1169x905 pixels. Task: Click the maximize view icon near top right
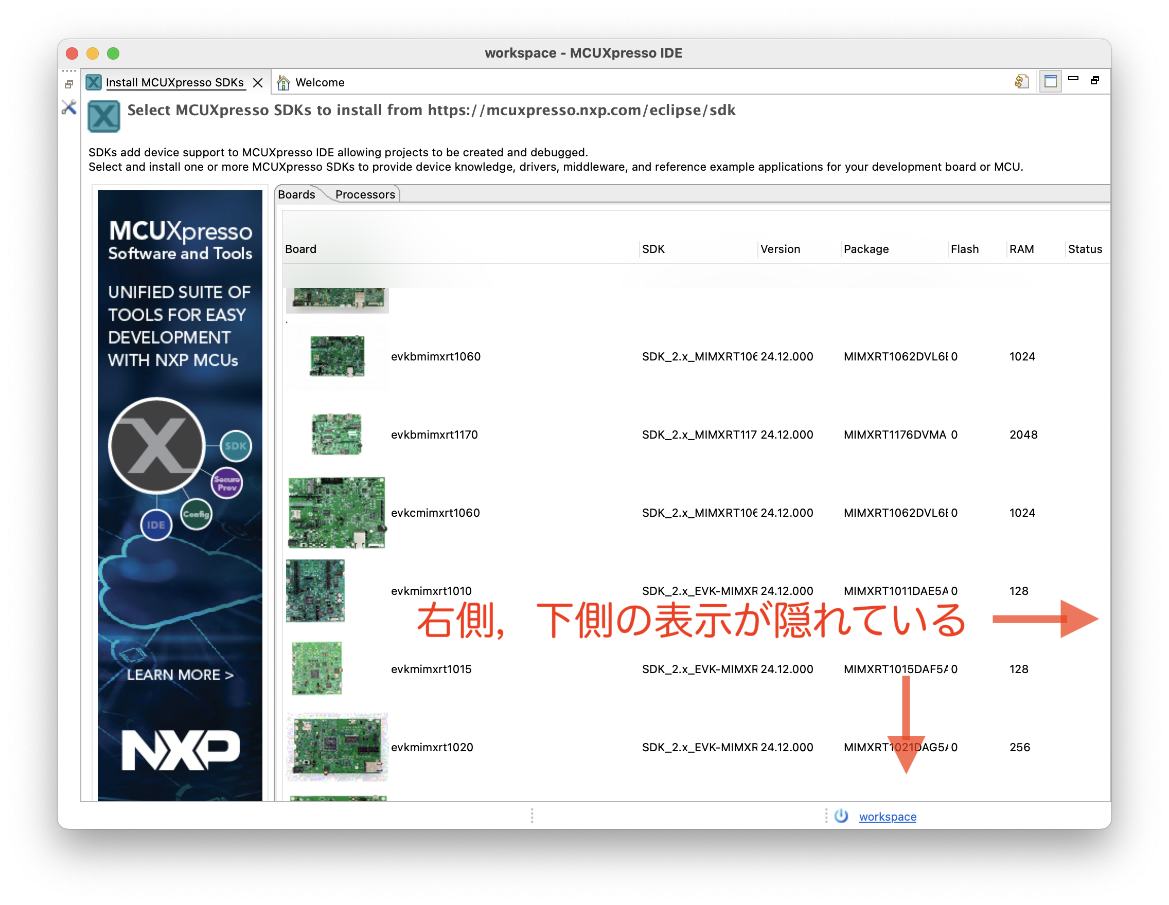[1050, 81]
